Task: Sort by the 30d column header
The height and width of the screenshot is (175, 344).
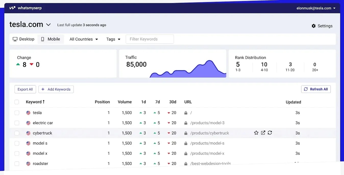Action: tap(173, 102)
